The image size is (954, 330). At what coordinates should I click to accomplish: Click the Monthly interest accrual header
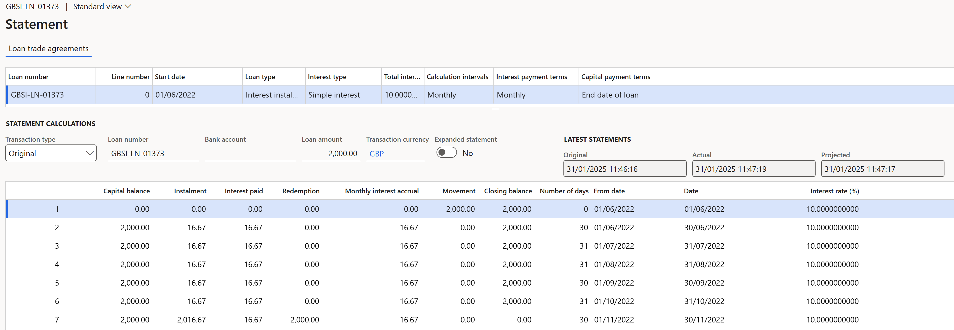[x=382, y=191]
